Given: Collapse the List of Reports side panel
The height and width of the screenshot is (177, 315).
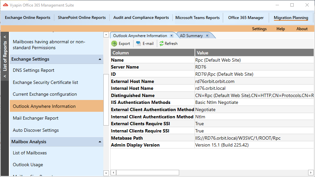Looking at the screenshot, I should (x=5, y=37).
